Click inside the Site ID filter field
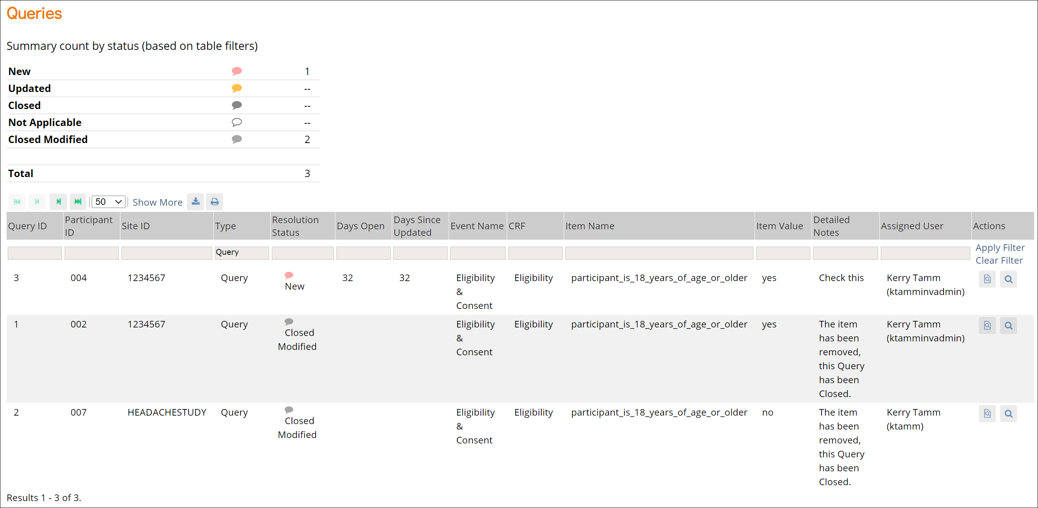1038x508 pixels. [166, 252]
